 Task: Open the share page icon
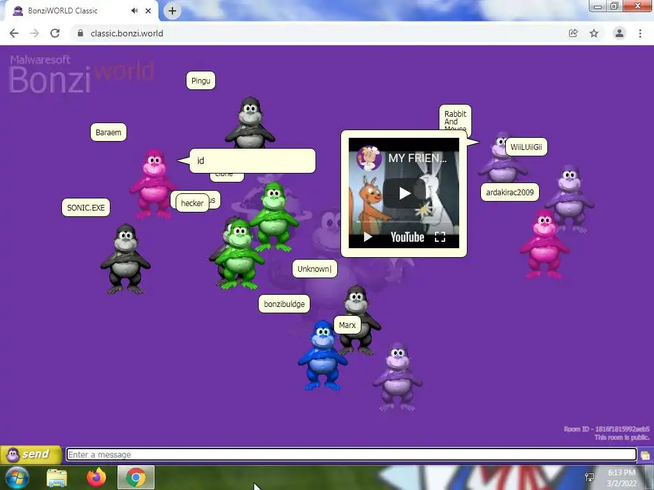click(x=574, y=33)
